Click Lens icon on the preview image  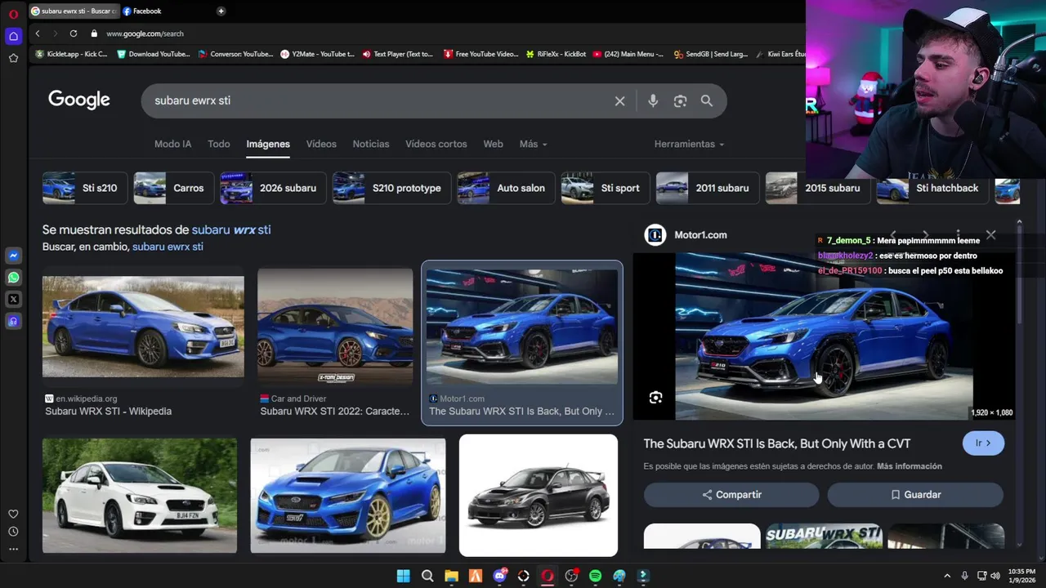coord(655,398)
